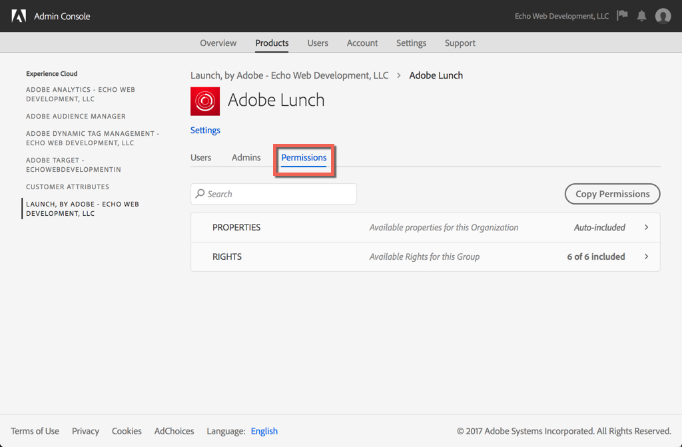Viewport: 682px width, 447px height.
Task: Click the Experience Cloud sidebar heading
Action: click(x=52, y=73)
